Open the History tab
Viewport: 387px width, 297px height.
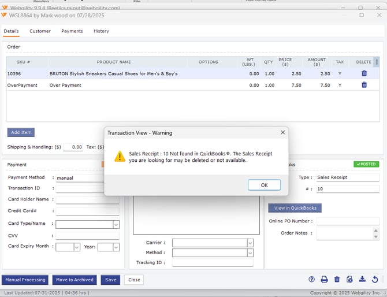(x=101, y=31)
